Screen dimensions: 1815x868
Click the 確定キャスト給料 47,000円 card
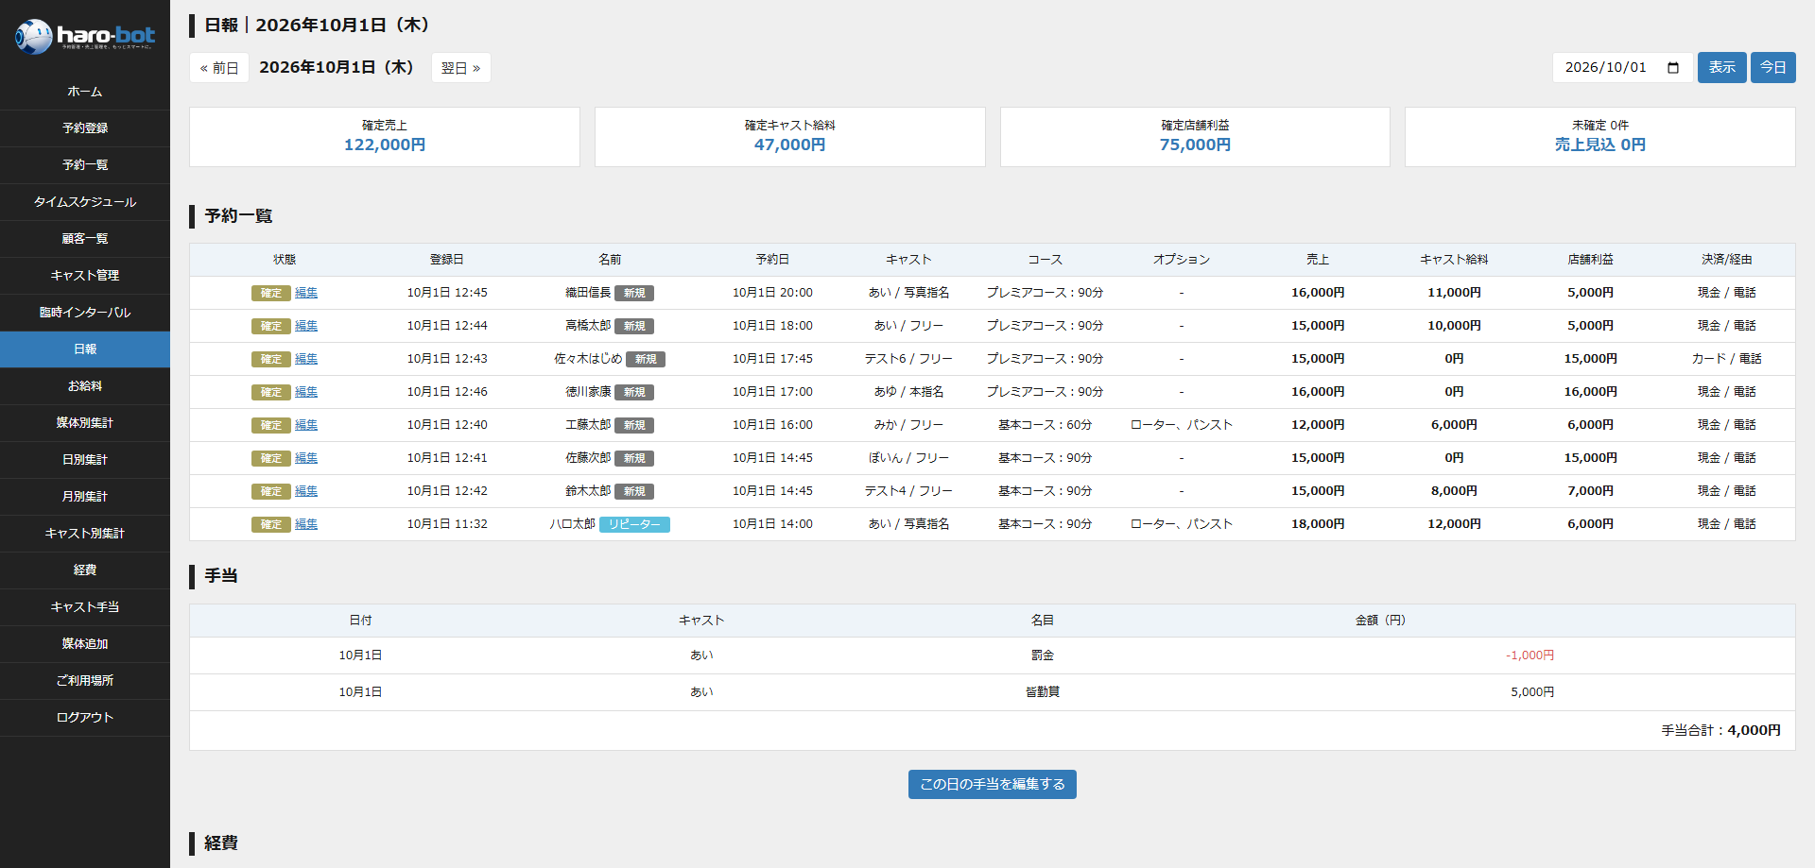click(790, 137)
